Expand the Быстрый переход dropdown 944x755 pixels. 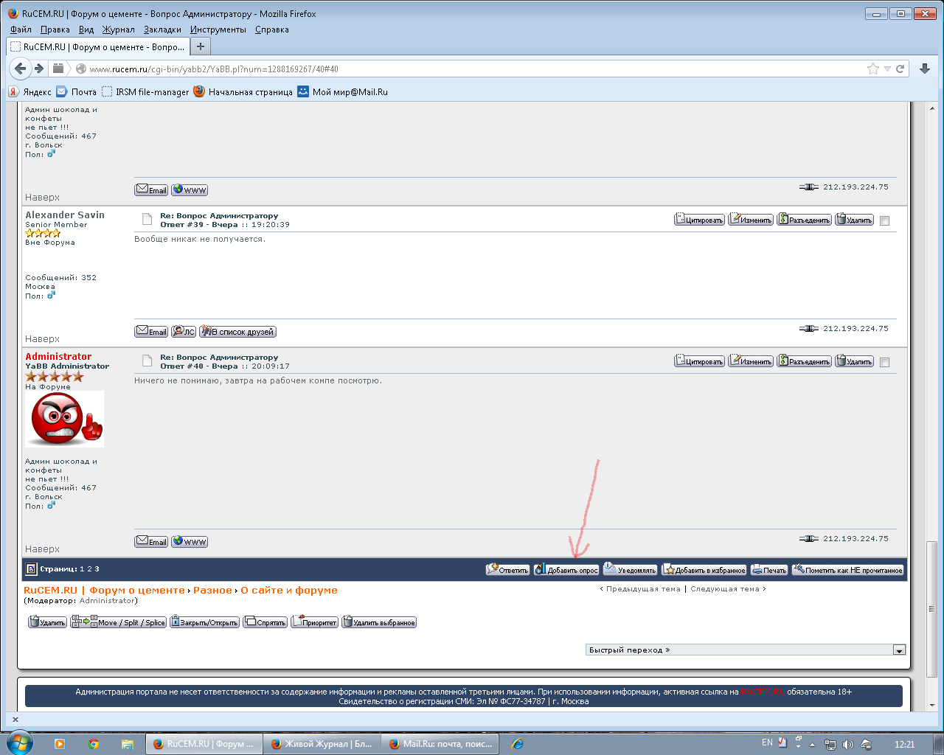coord(899,650)
